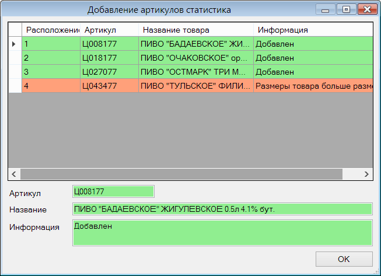
Task: Select the row header of row 2
Action: click(x=15, y=58)
